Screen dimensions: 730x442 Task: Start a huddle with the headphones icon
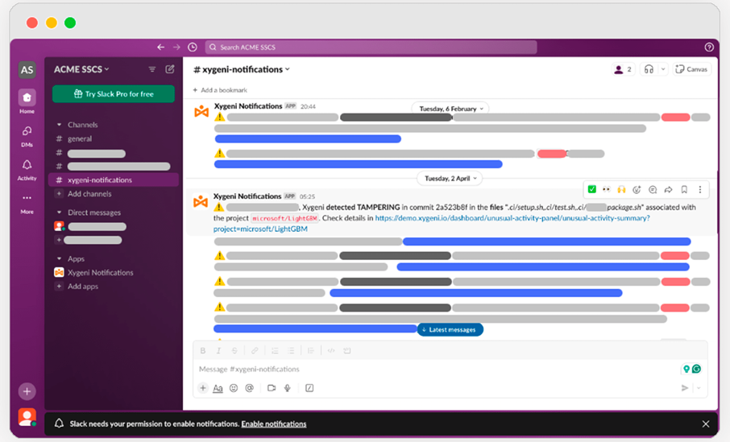click(x=649, y=69)
